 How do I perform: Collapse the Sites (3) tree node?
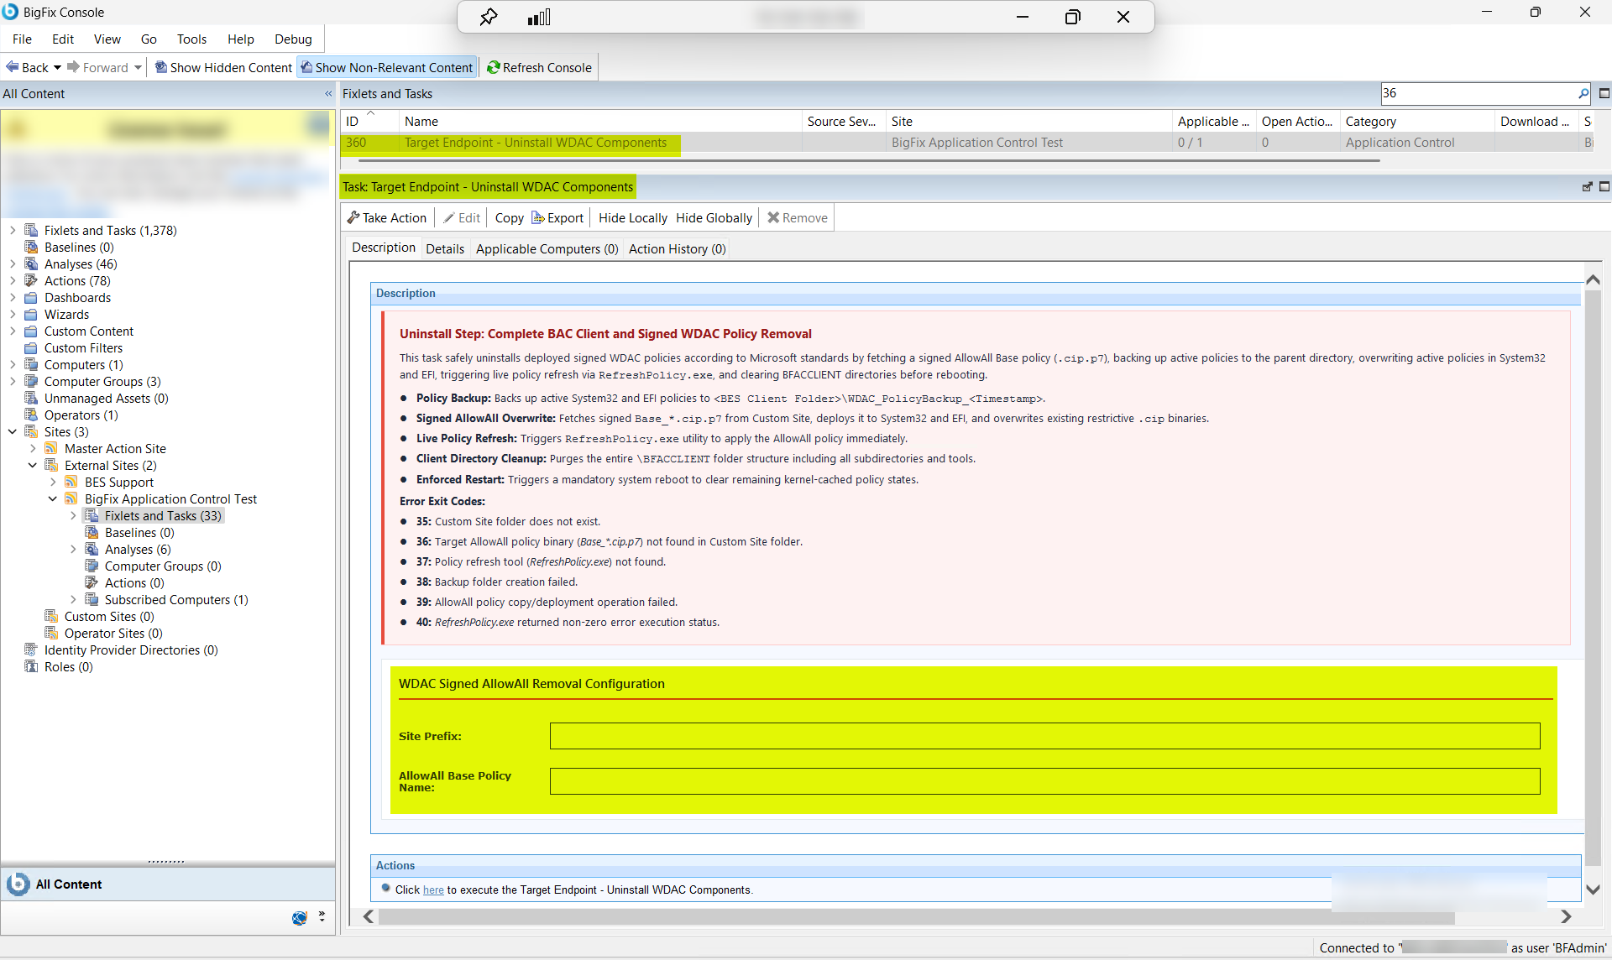point(13,432)
